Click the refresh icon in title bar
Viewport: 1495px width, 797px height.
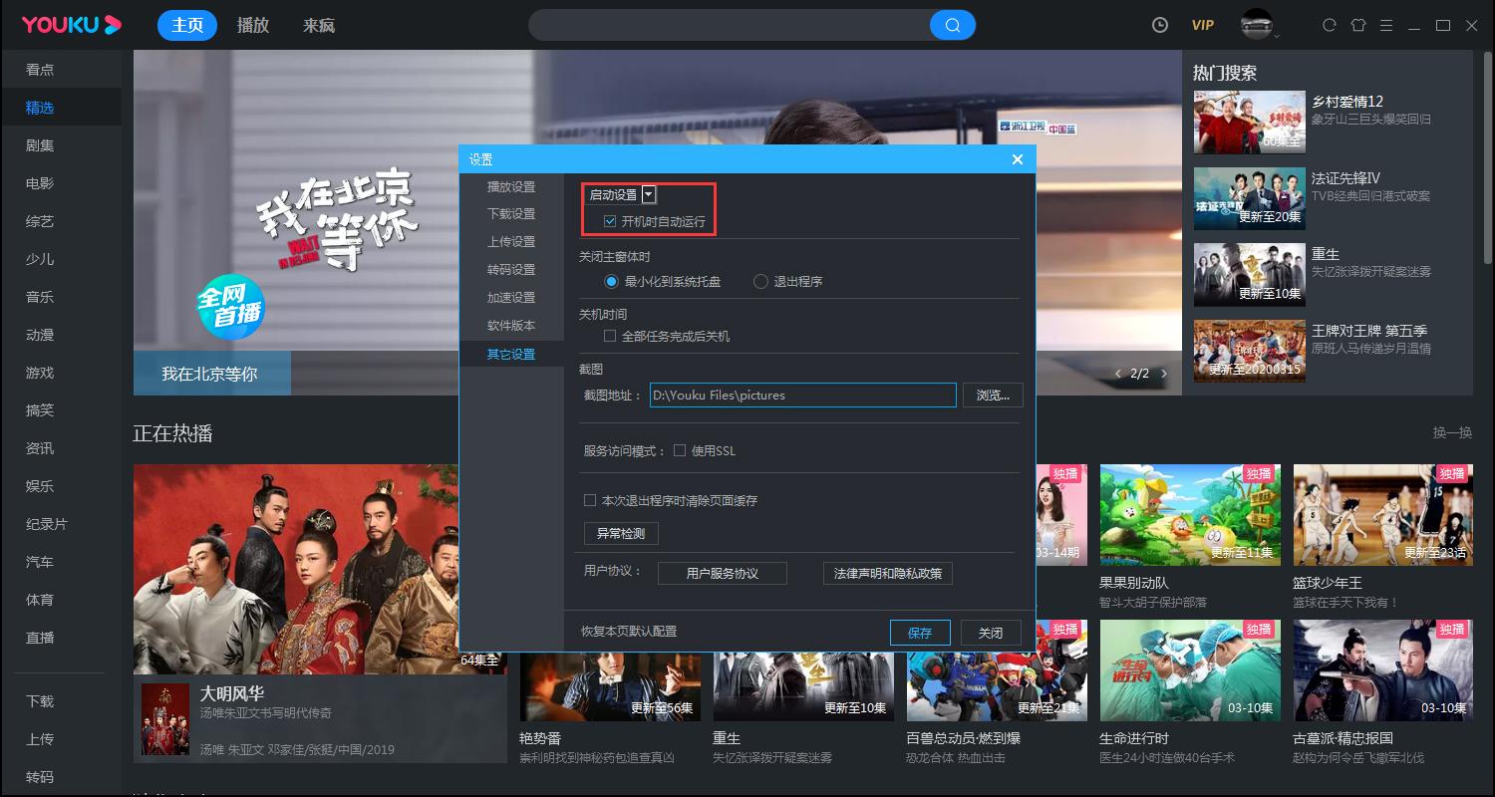pyautogui.click(x=1329, y=25)
